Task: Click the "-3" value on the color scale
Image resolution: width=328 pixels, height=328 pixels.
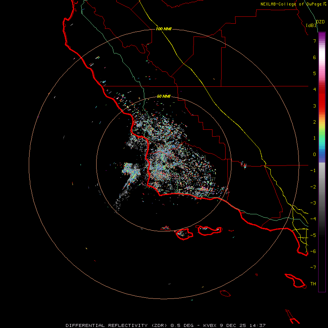Action: [x=313, y=203]
